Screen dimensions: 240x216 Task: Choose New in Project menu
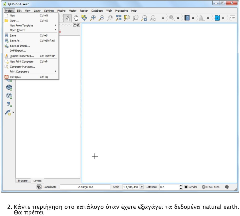click(x=31, y=15)
